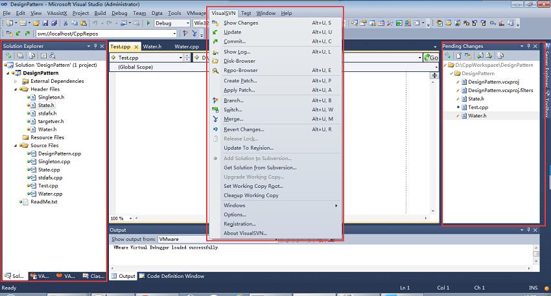The width and height of the screenshot is (551, 296).
Task: Switch to the Class View tab at bottom
Action: (93, 276)
